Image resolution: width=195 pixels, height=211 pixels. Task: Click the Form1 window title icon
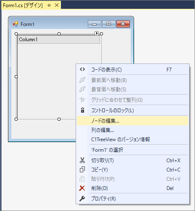coord(16,24)
